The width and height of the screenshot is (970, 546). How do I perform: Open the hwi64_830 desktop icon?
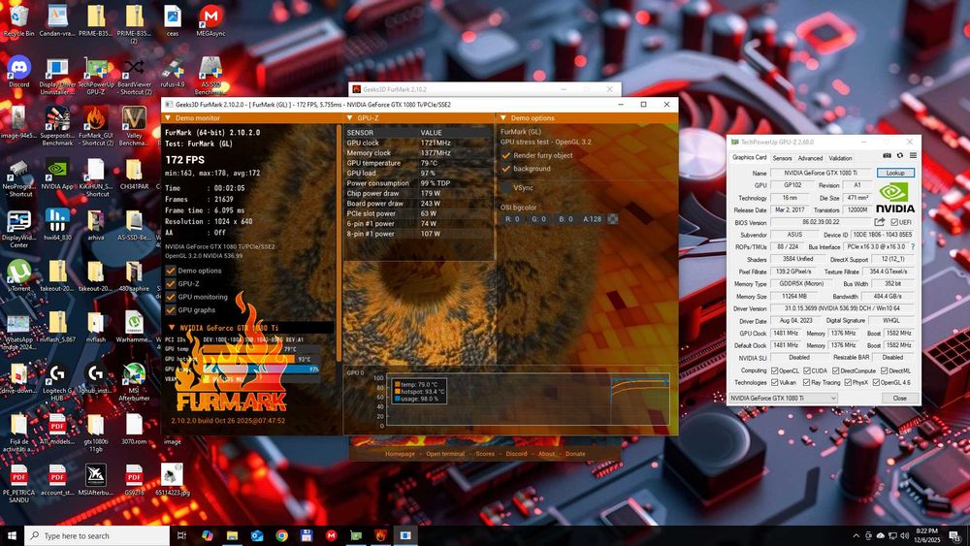tap(57, 224)
